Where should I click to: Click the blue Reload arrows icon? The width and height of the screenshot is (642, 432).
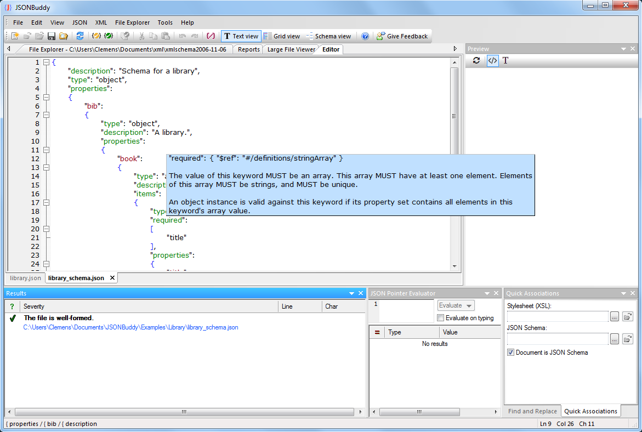click(x=80, y=36)
